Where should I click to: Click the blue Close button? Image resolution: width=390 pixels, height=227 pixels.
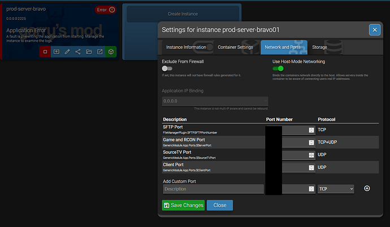pos(220,206)
